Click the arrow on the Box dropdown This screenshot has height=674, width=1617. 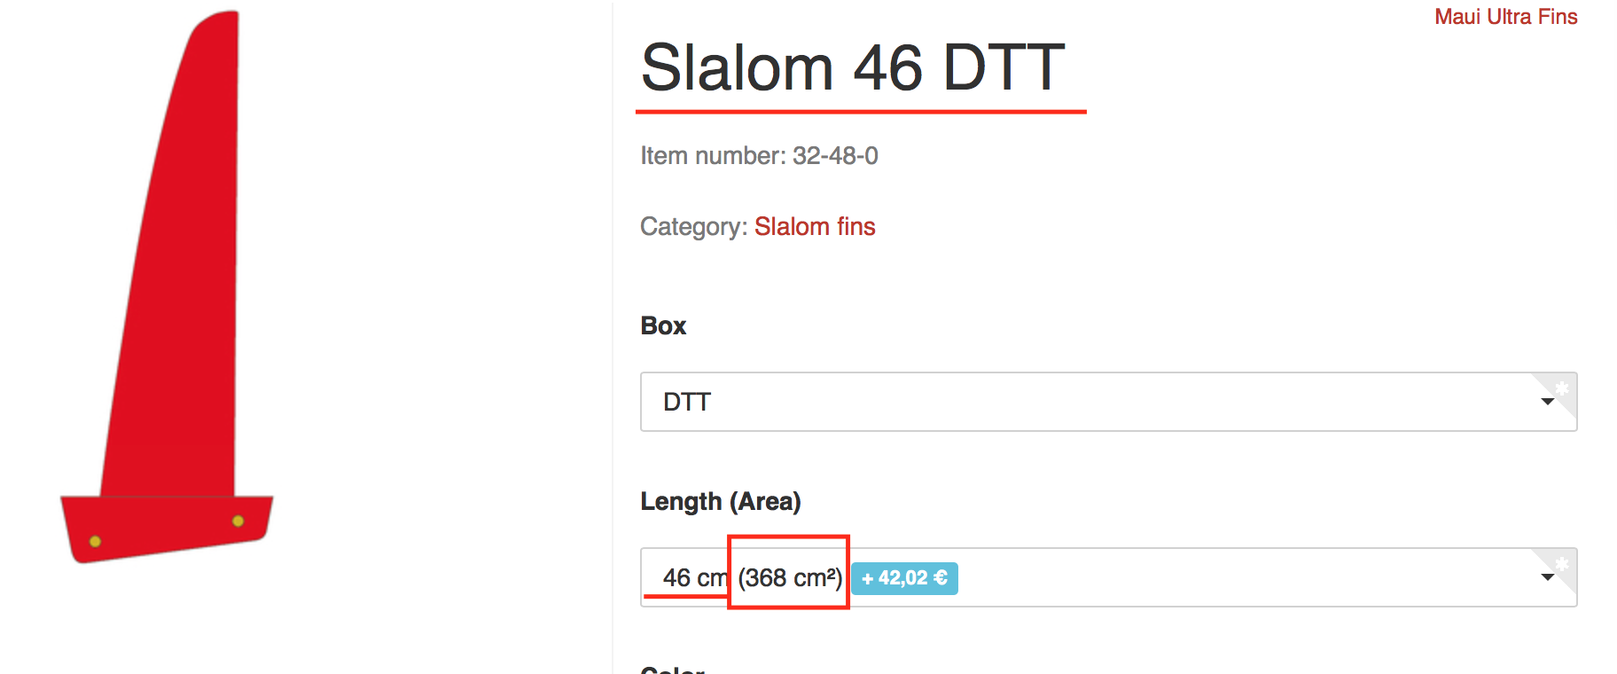pyautogui.click(x=1547, y=402)
